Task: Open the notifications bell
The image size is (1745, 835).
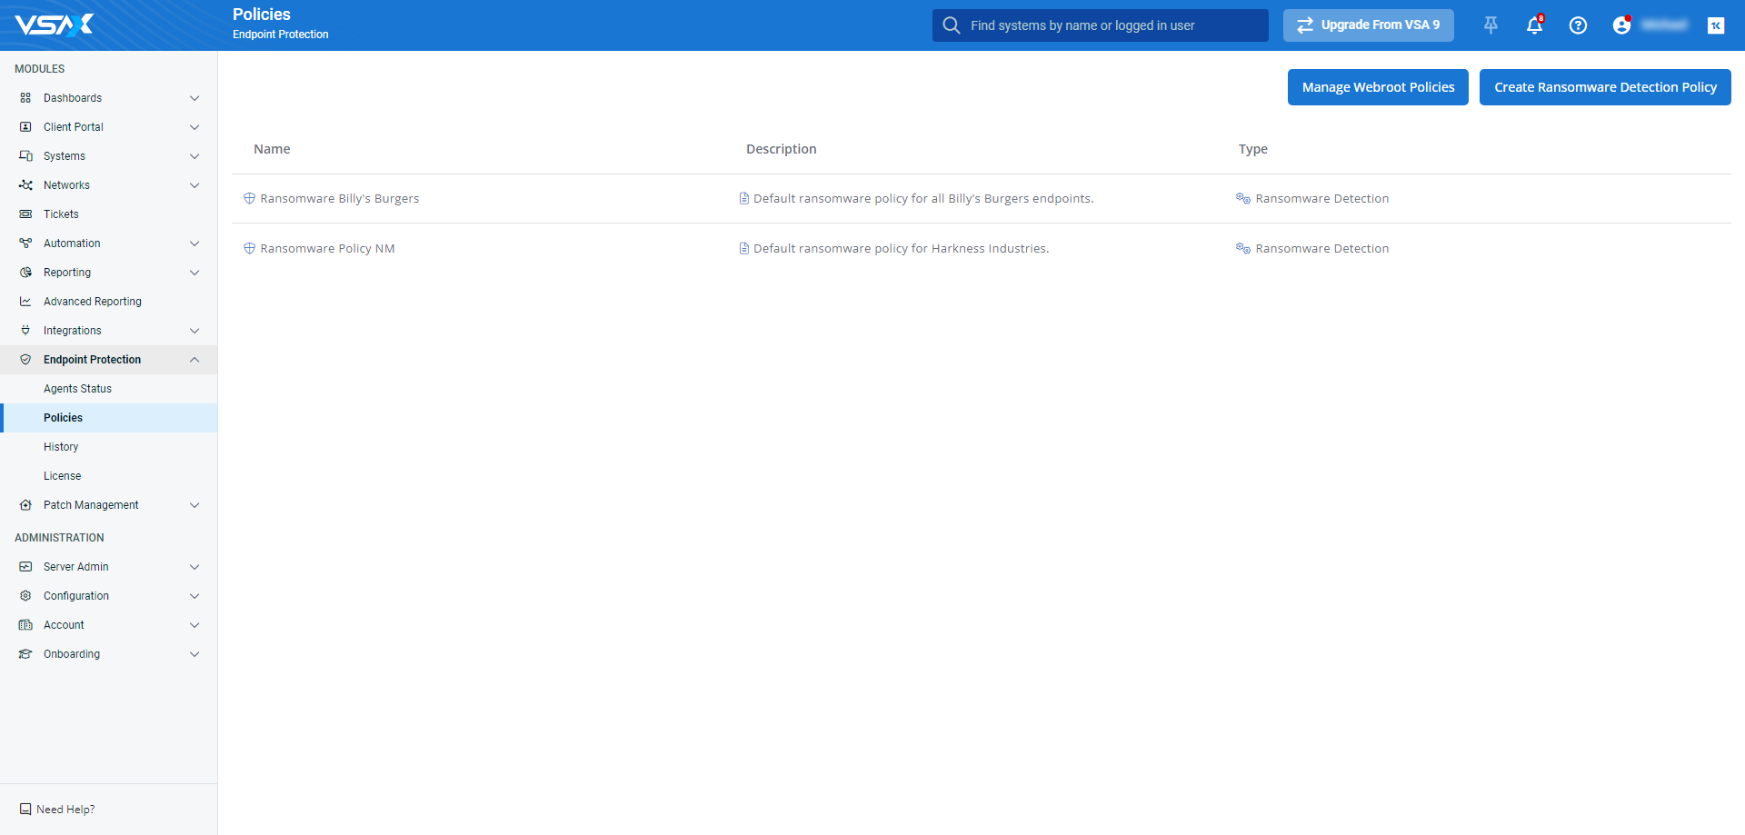Action: click(1534, 25)
